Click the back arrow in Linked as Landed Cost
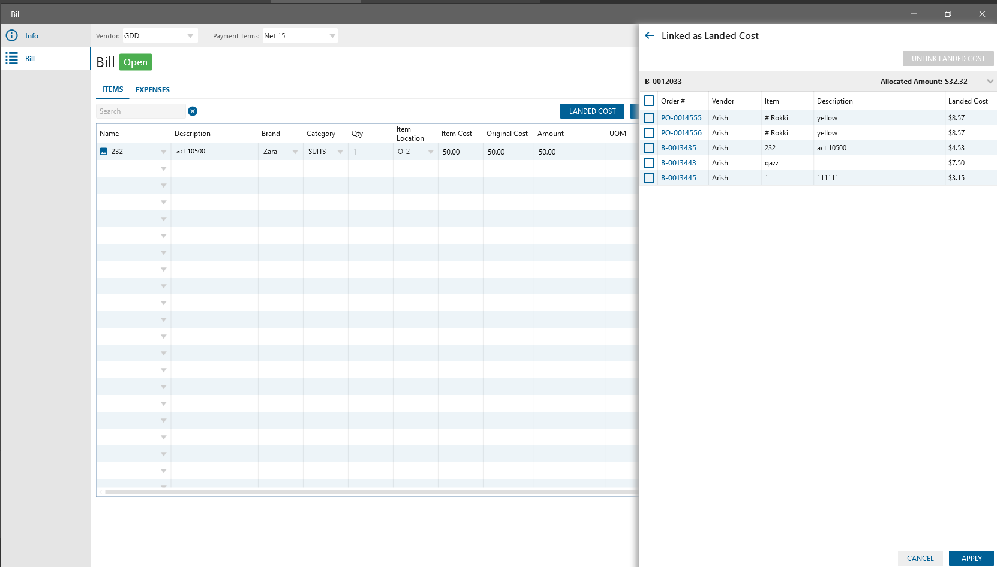Image resolution: width=997 pixels, height=567 pixels. tap(649, 36)
